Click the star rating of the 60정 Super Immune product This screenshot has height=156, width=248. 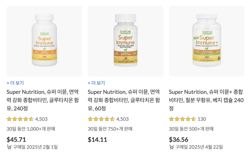pyautogui.click(x=101, y=119)
